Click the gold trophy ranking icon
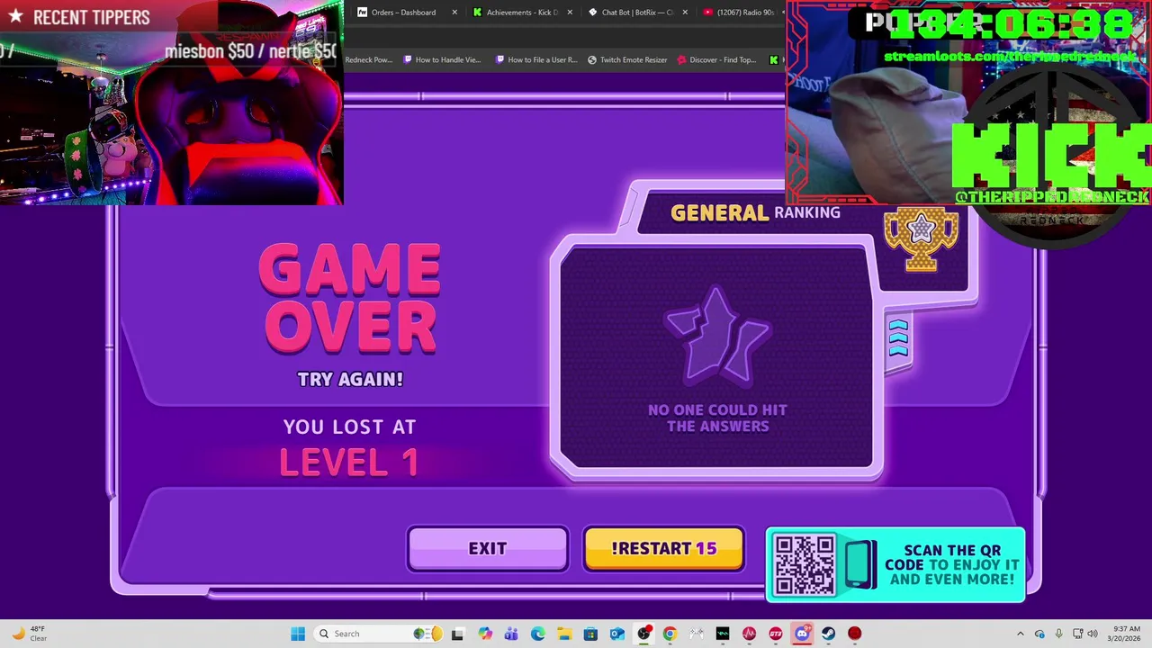Viewport: 1152px width, 648px height. (921, 238)
